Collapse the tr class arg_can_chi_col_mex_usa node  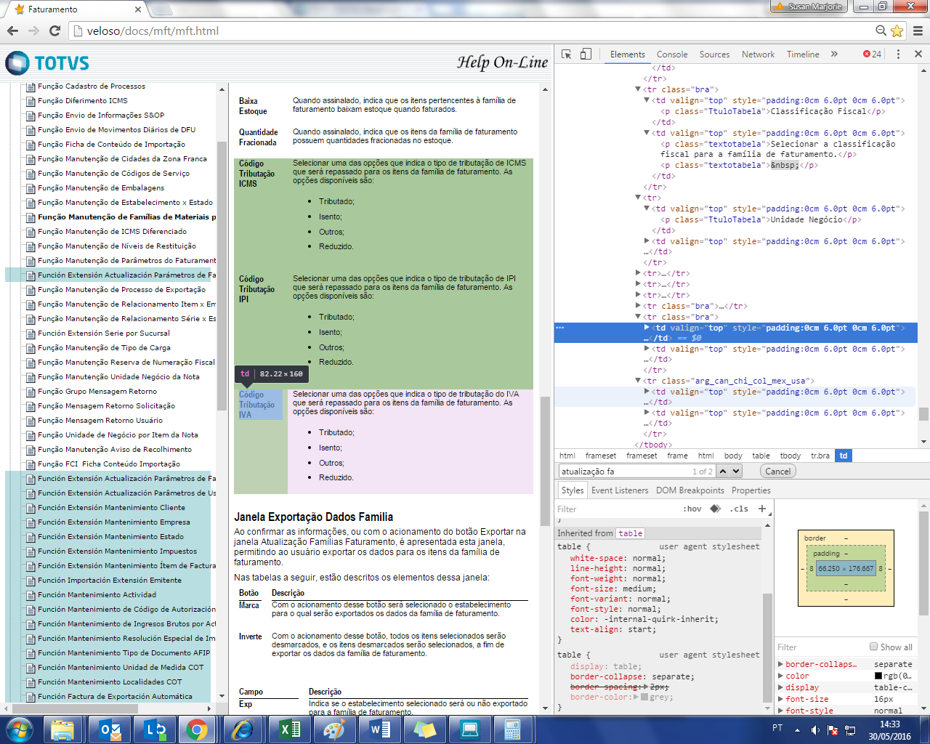coord(638,381)
